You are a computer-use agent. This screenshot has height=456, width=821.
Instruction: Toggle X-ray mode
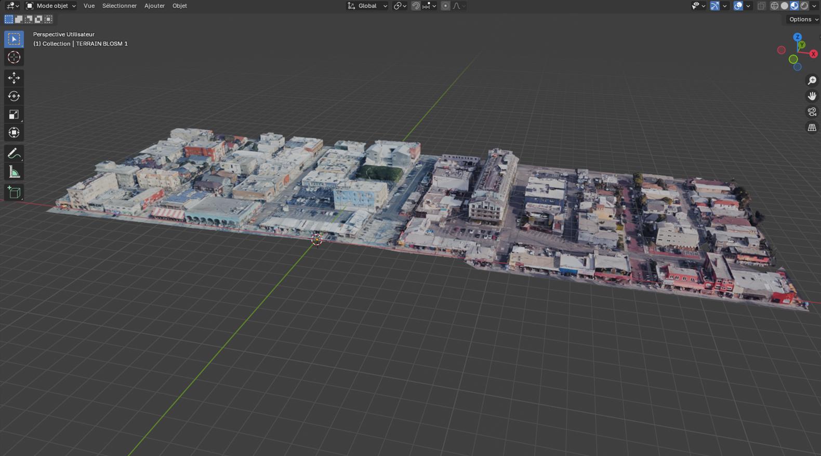761,6
